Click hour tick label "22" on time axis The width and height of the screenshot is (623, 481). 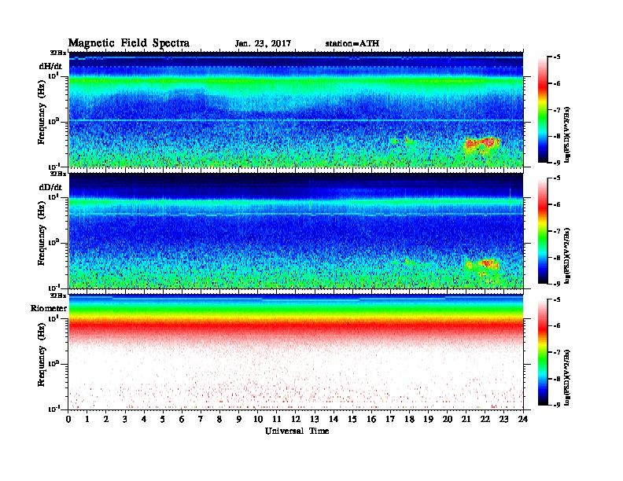(x=485, y=420)
